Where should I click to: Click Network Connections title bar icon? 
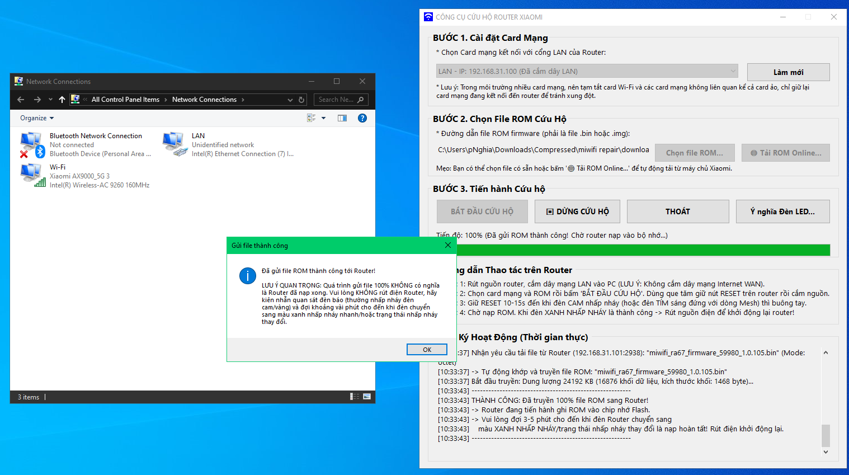coord(19,81)
